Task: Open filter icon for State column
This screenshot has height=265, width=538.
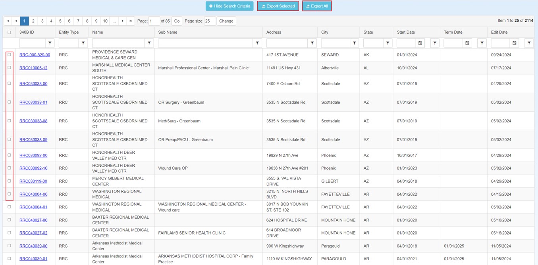Action: tap(388, 43)
